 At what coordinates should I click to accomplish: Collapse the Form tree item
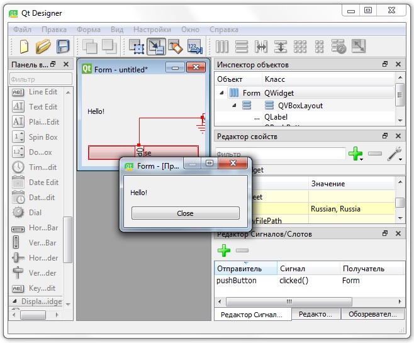[x=221, y=93]
